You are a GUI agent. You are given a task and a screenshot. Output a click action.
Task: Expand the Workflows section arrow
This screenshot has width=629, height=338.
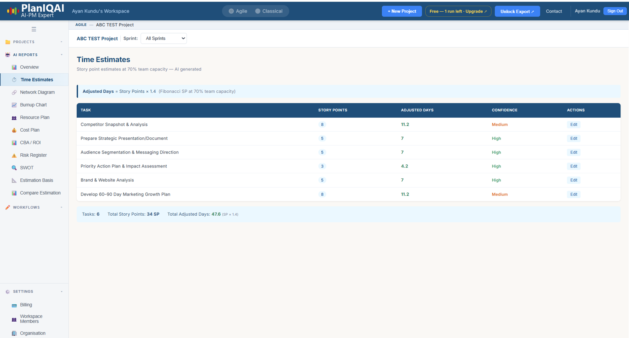pos(62,208)
